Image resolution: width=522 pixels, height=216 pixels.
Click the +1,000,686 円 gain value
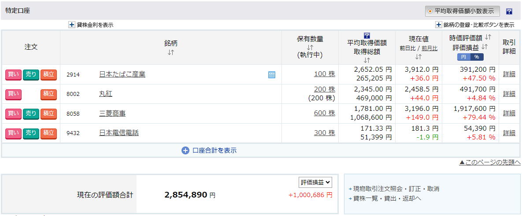[x=310, y=195]
